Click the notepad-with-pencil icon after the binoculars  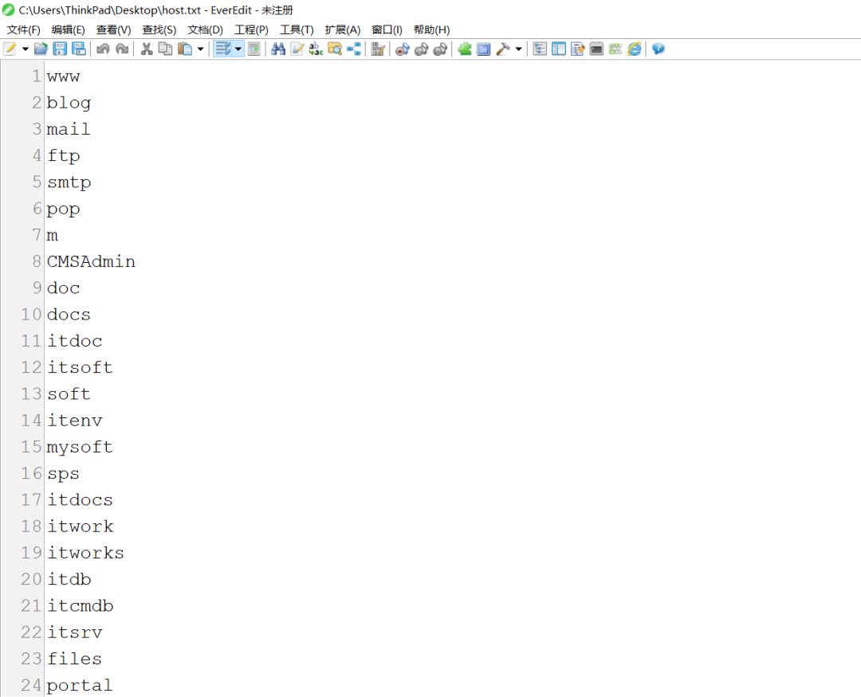[297, 49]
